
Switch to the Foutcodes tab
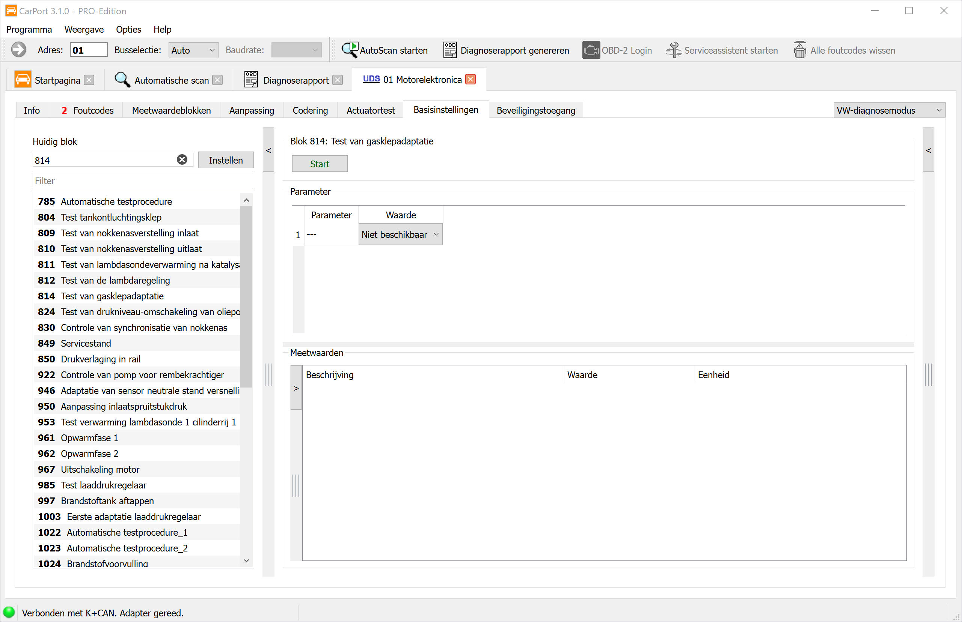[x=87, y=110]
